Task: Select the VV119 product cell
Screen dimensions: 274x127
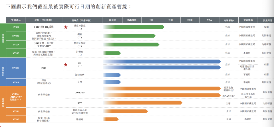Action: click(x=16, y=45)
